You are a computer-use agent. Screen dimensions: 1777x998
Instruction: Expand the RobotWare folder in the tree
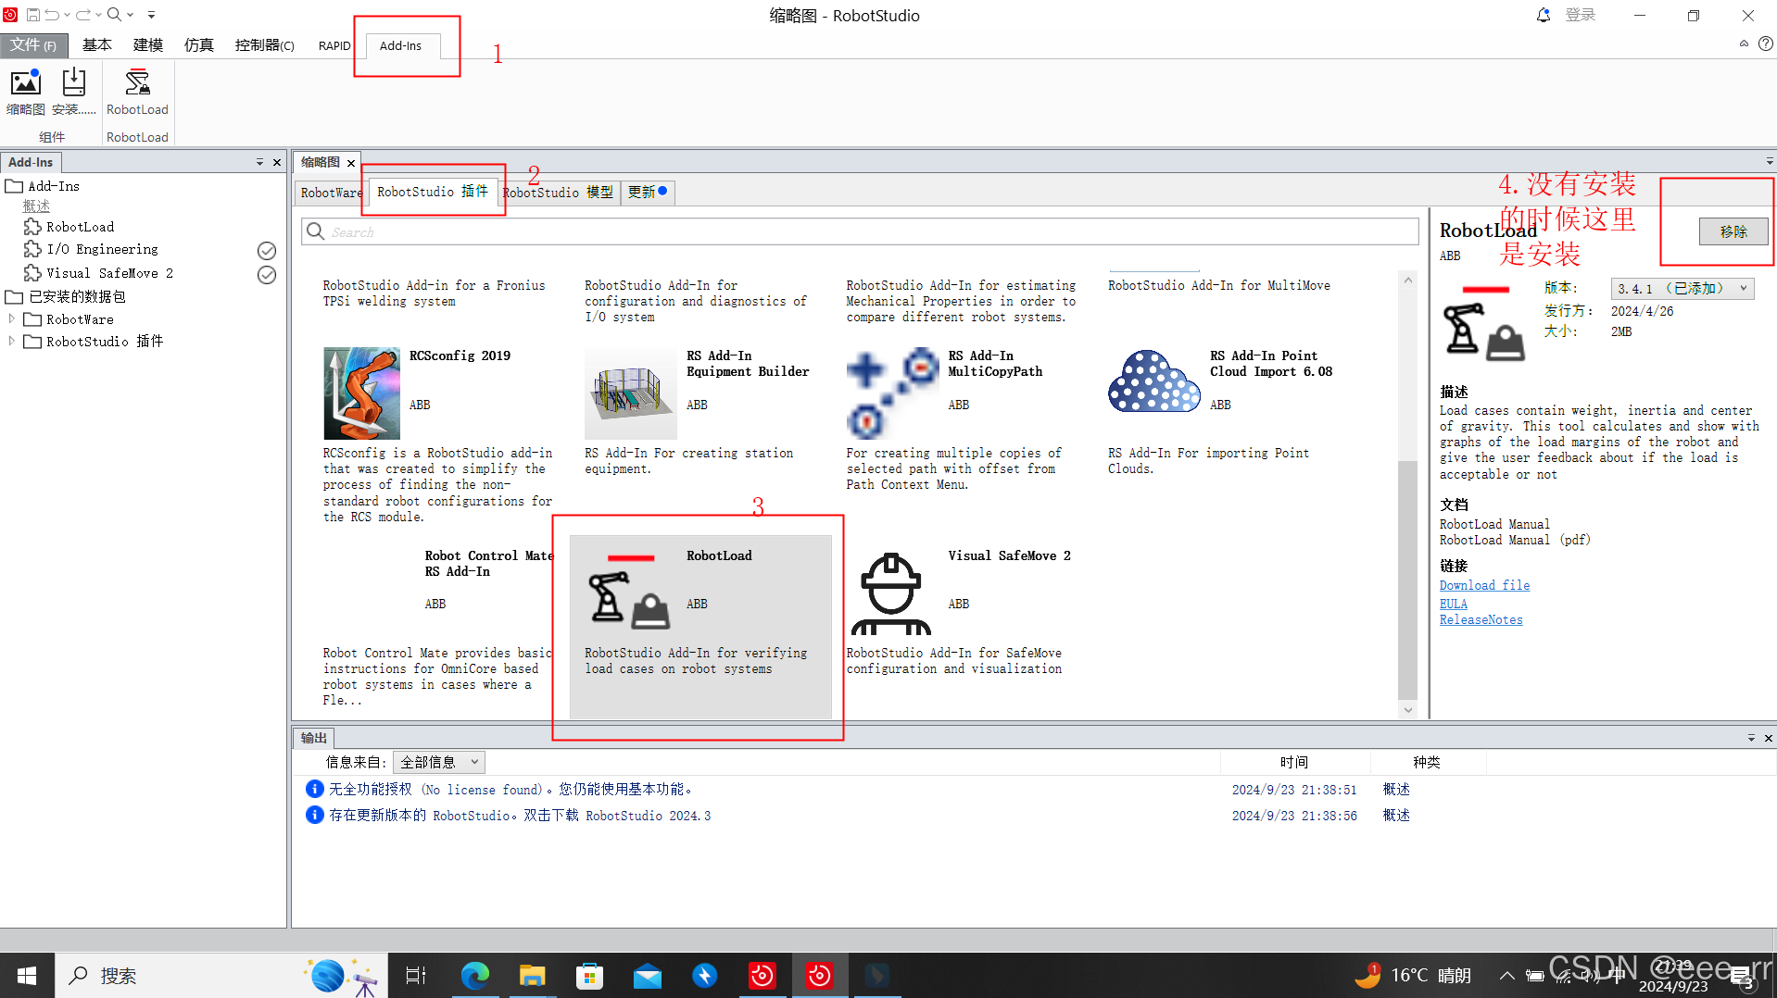click(11, 318)
